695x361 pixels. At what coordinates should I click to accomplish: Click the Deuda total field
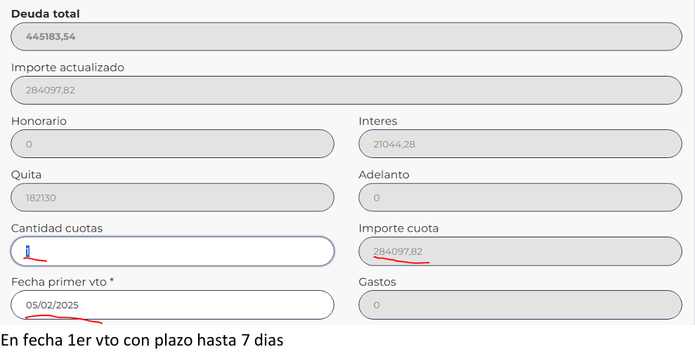[346, 37]
